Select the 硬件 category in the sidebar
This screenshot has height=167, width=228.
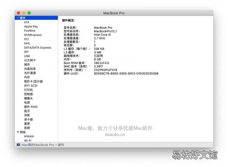point(36,18)
